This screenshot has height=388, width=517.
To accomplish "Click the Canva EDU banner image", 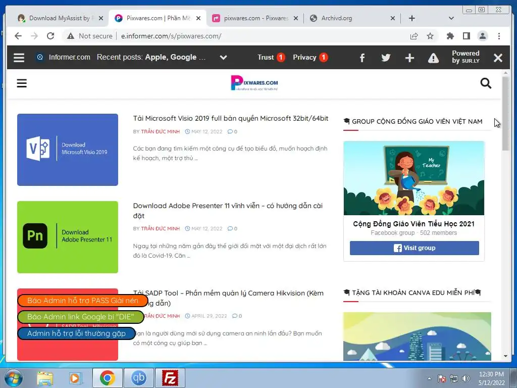I will [x=417, y=336].
